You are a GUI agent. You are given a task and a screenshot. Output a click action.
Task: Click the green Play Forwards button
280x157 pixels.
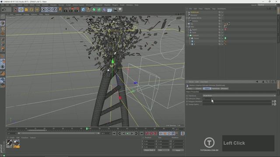(x=128, y=133)
